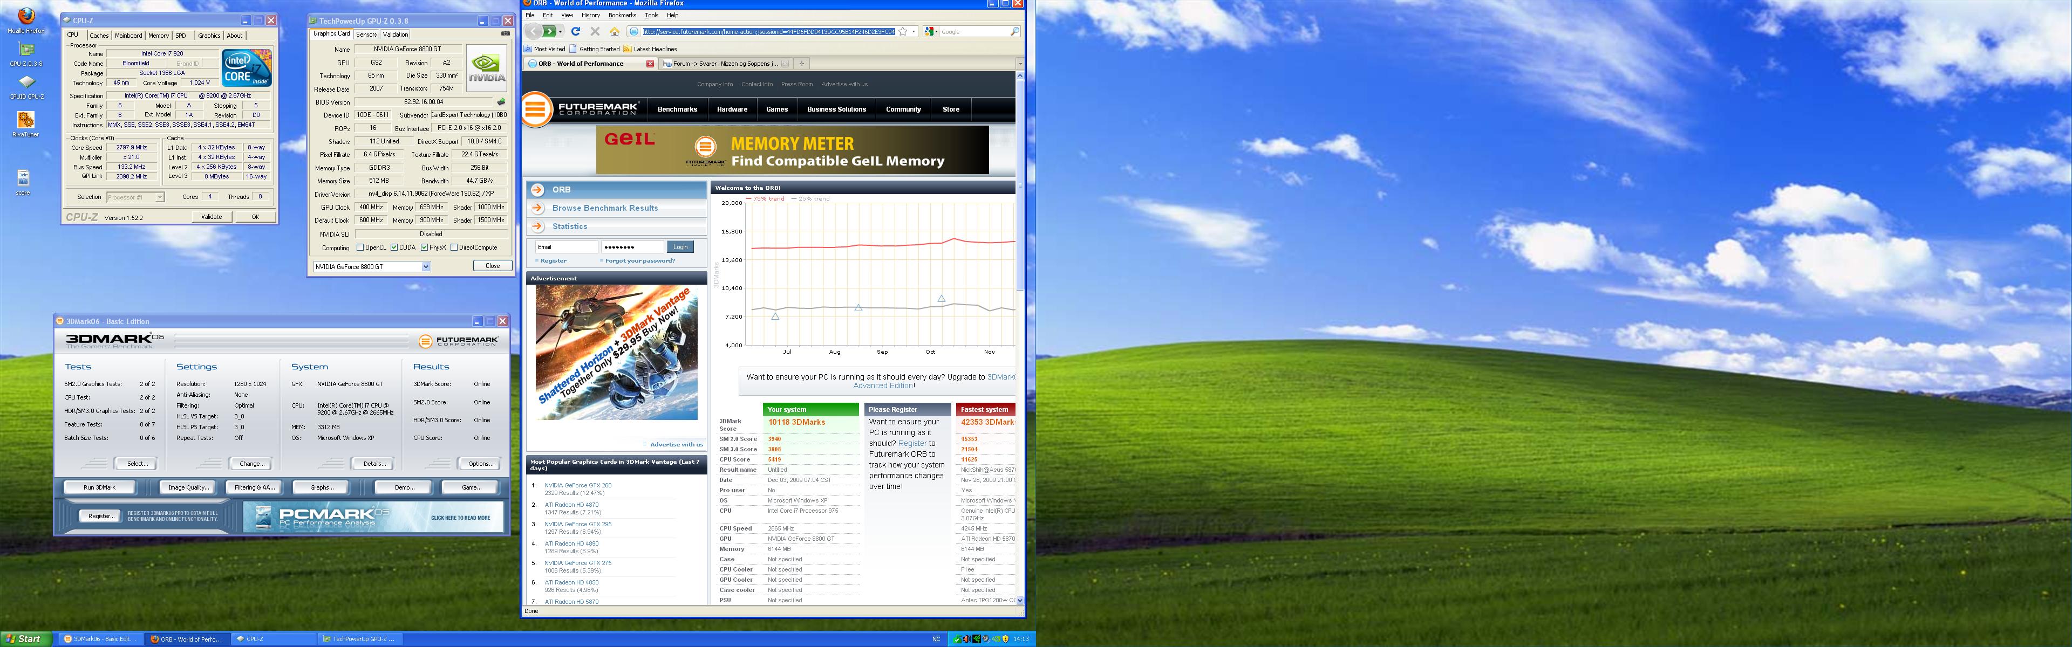Click Run 3DMark button
This screenshot has height=647, width=2072.
99,487
